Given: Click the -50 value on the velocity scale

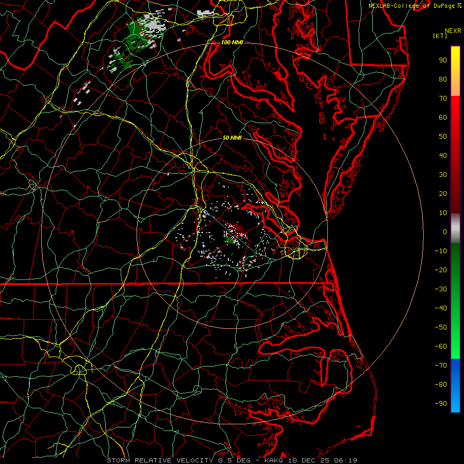Looking at the screenshot, I should tap(441, 327).
